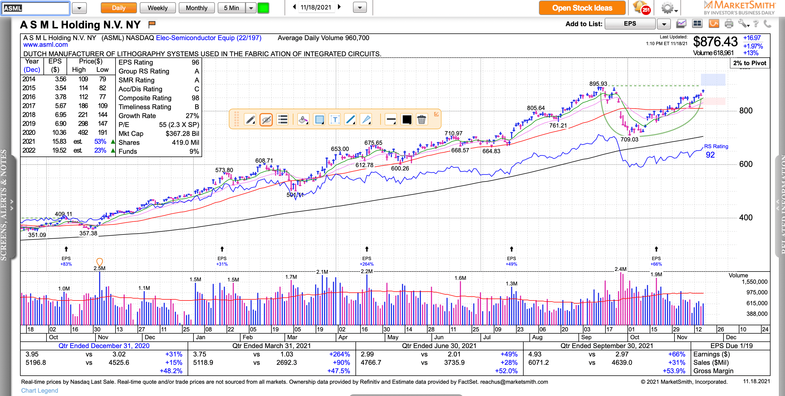Open symbol history dropdown next to ASML
Screen dimensions: 785x396
coord(79,8)
